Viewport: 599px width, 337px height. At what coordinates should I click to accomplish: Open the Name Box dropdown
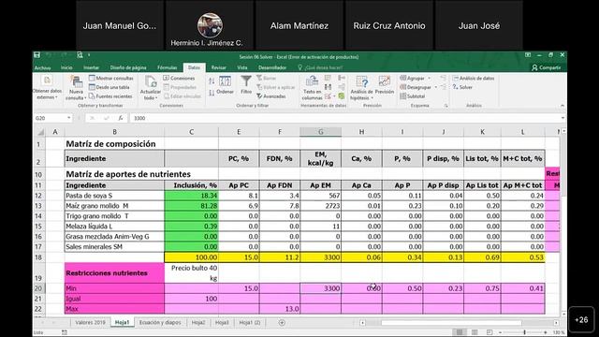pyautogui.click(x=68, y=118)
